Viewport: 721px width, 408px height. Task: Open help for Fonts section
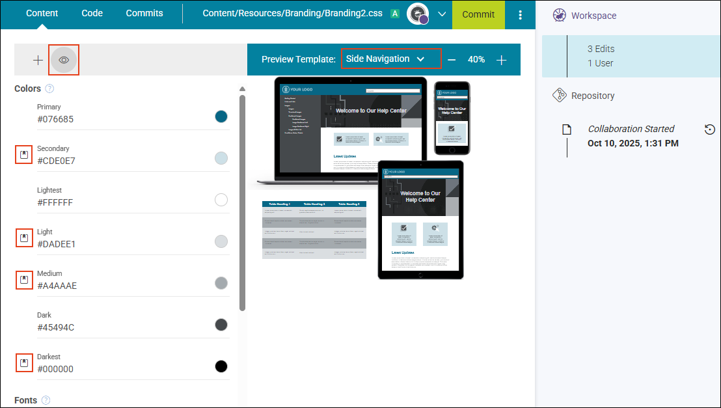pyautogui.click(x=46, y=400)
